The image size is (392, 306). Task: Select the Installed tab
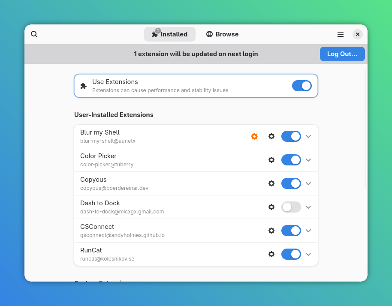click(x=170, y=34)
